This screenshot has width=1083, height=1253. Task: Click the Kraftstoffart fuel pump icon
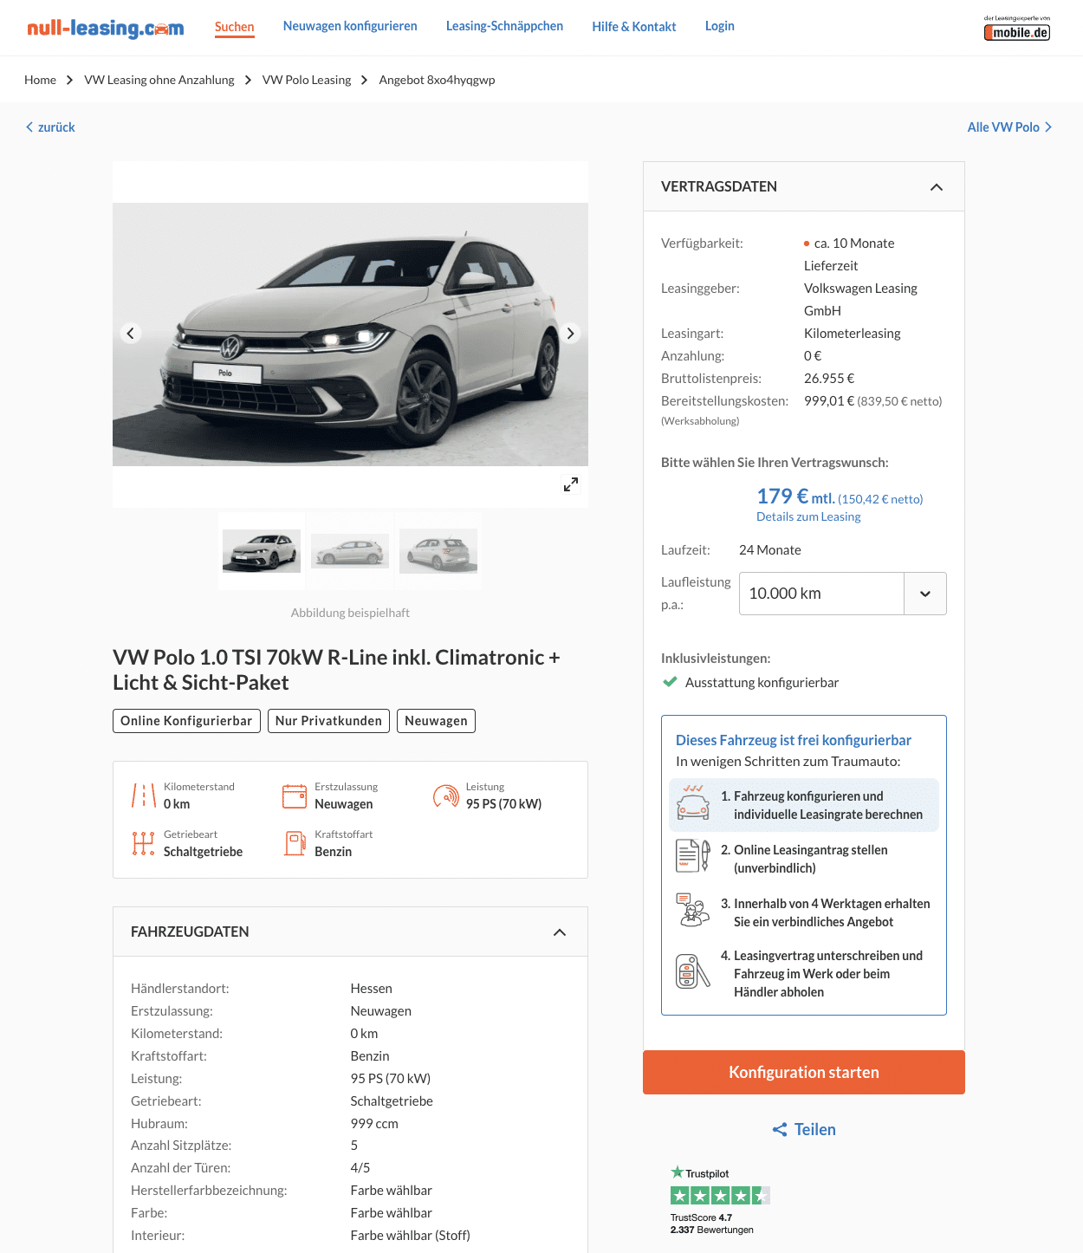pyautogui.click(x=295, y=843)
